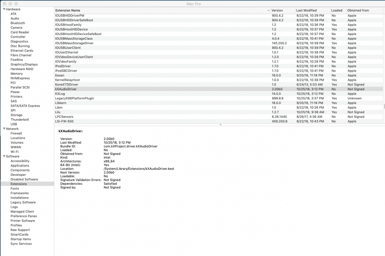Image resolution: width=385 pixels, height=256 pixels.
Task: Select Wi-Fi under Network
Action: [x=15, y=152]
